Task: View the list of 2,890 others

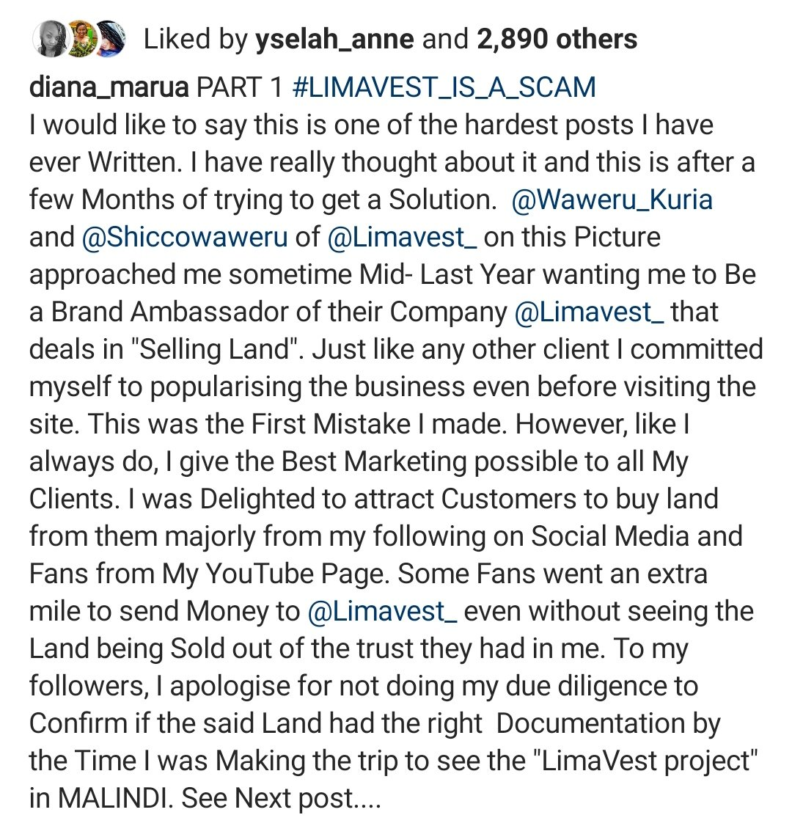Action: click(557, 40)
